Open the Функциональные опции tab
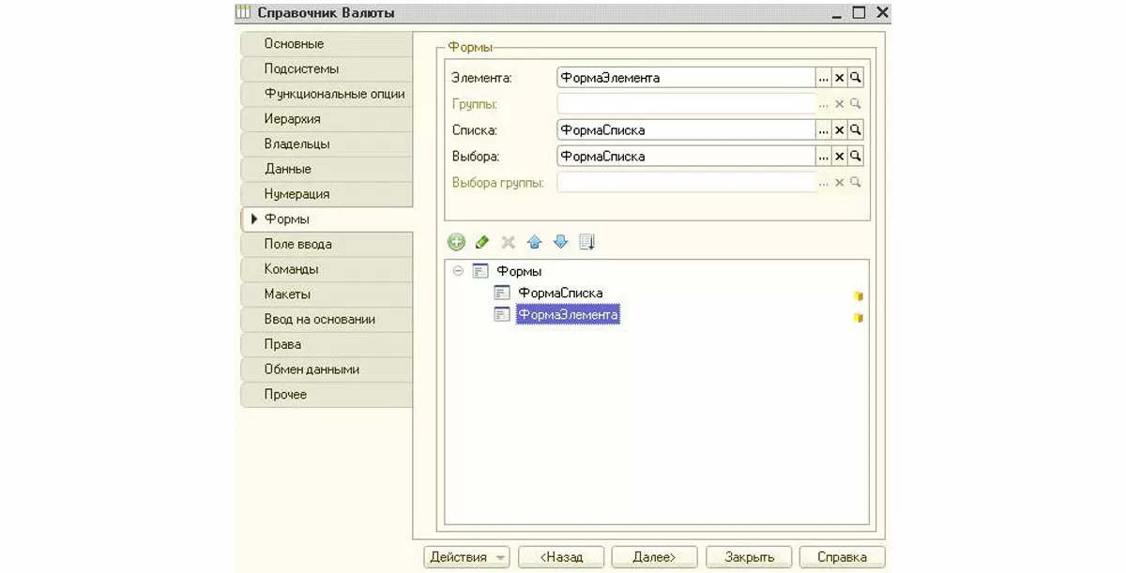This screenshot has height=573, width=1126. click(327, 94)
